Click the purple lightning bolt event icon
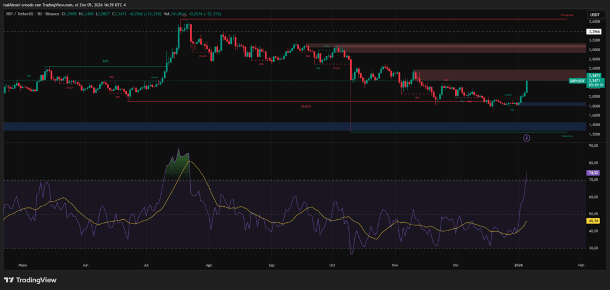 [527, 138]
